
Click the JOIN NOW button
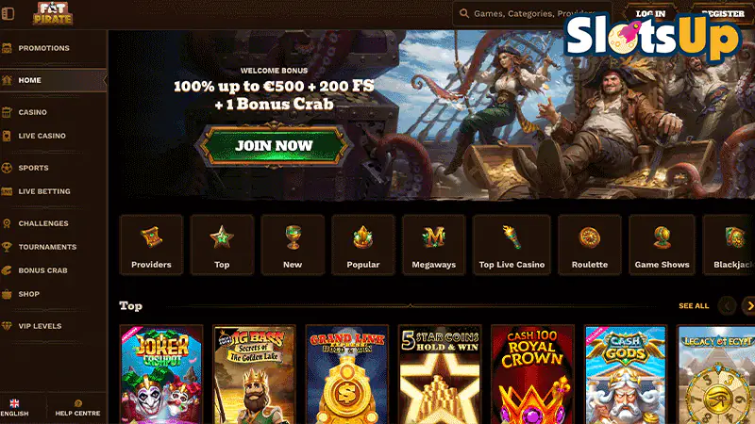274,146
